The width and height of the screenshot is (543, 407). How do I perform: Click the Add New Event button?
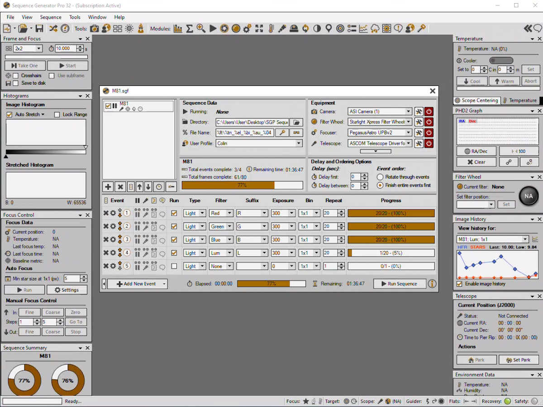[137, 284]
